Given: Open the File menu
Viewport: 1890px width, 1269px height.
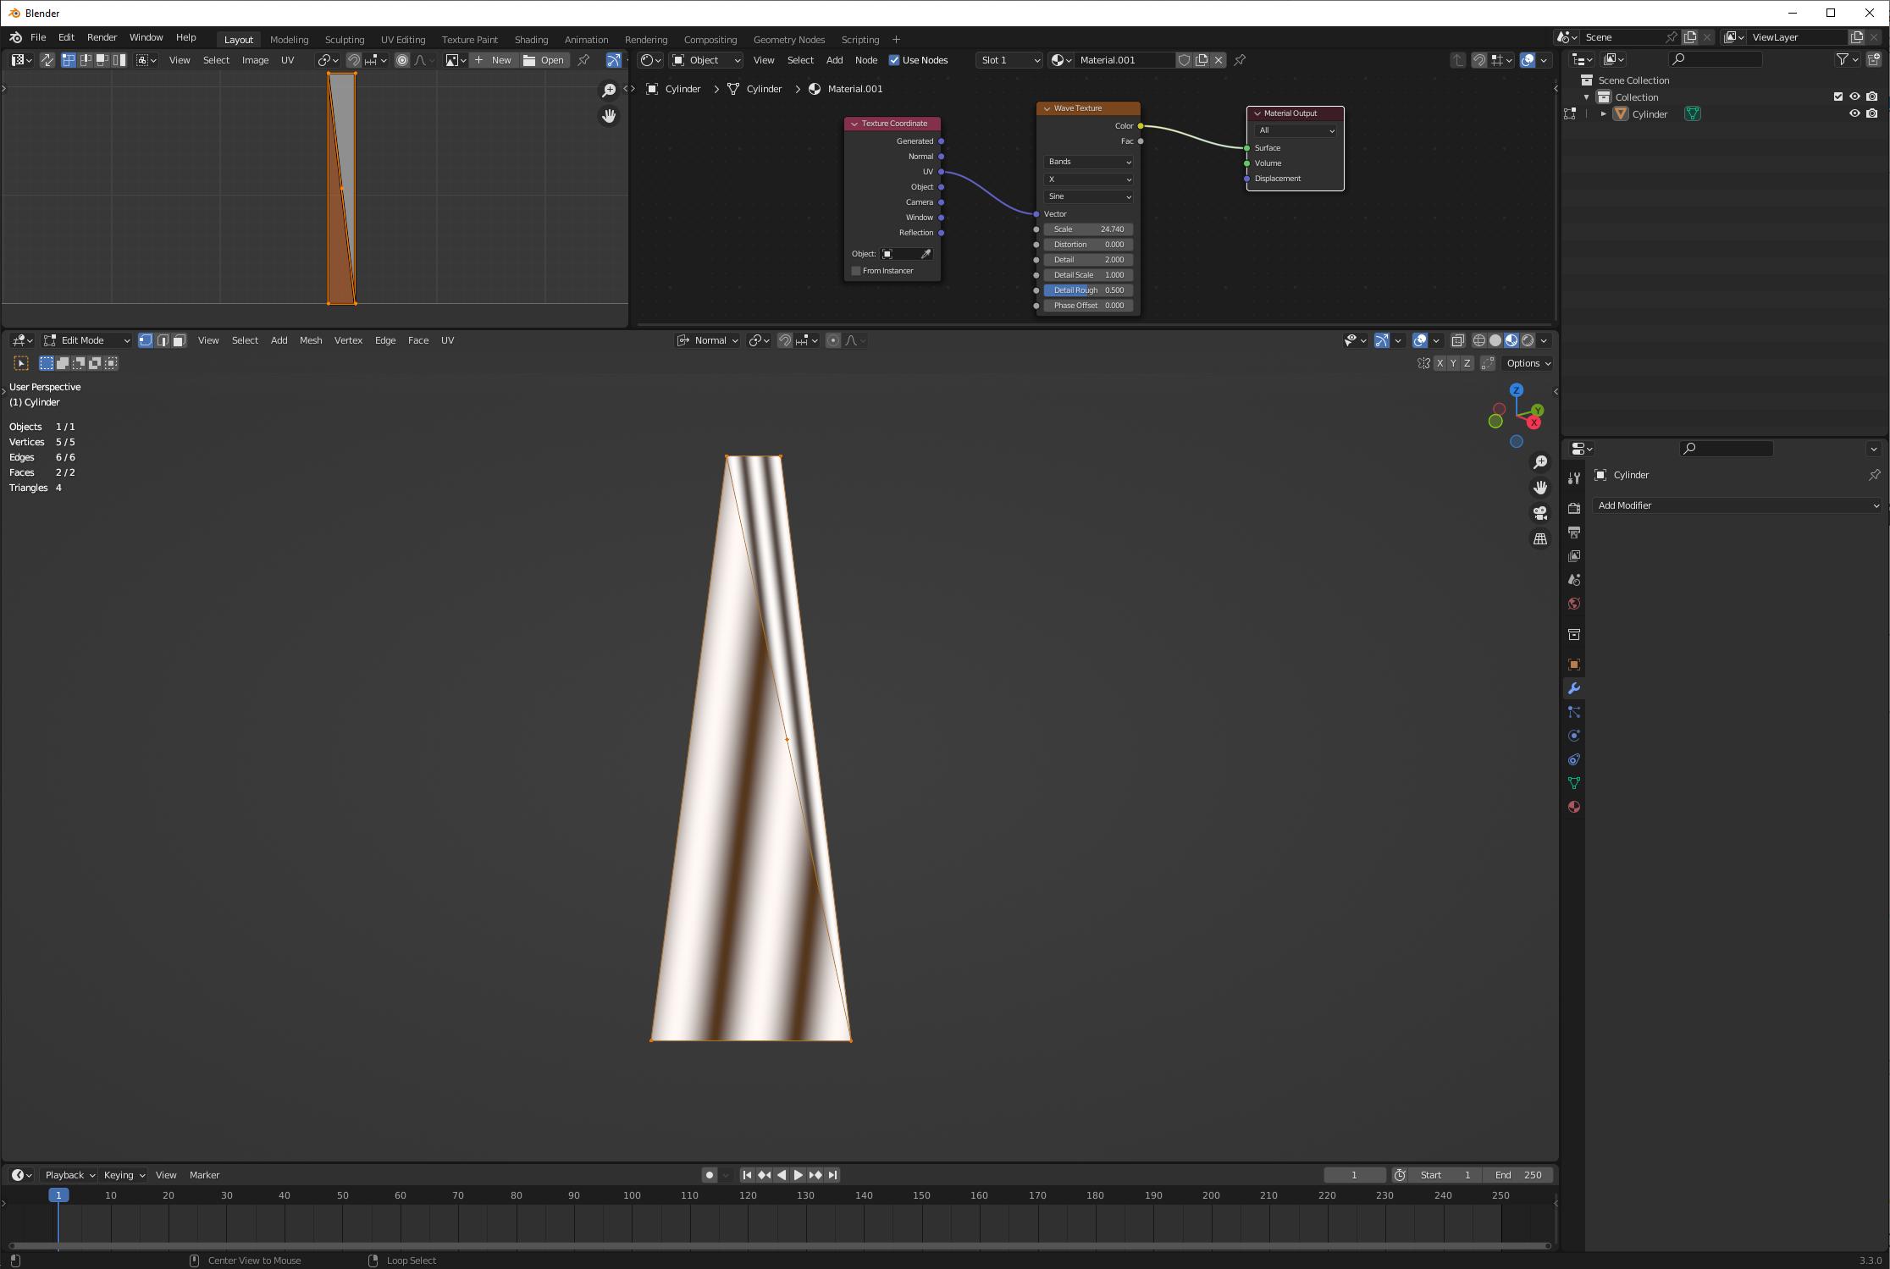Looking at the screenshot, I should click(38, 37).
